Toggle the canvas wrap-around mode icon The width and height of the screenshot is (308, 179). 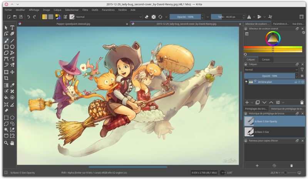coord(270,17)
